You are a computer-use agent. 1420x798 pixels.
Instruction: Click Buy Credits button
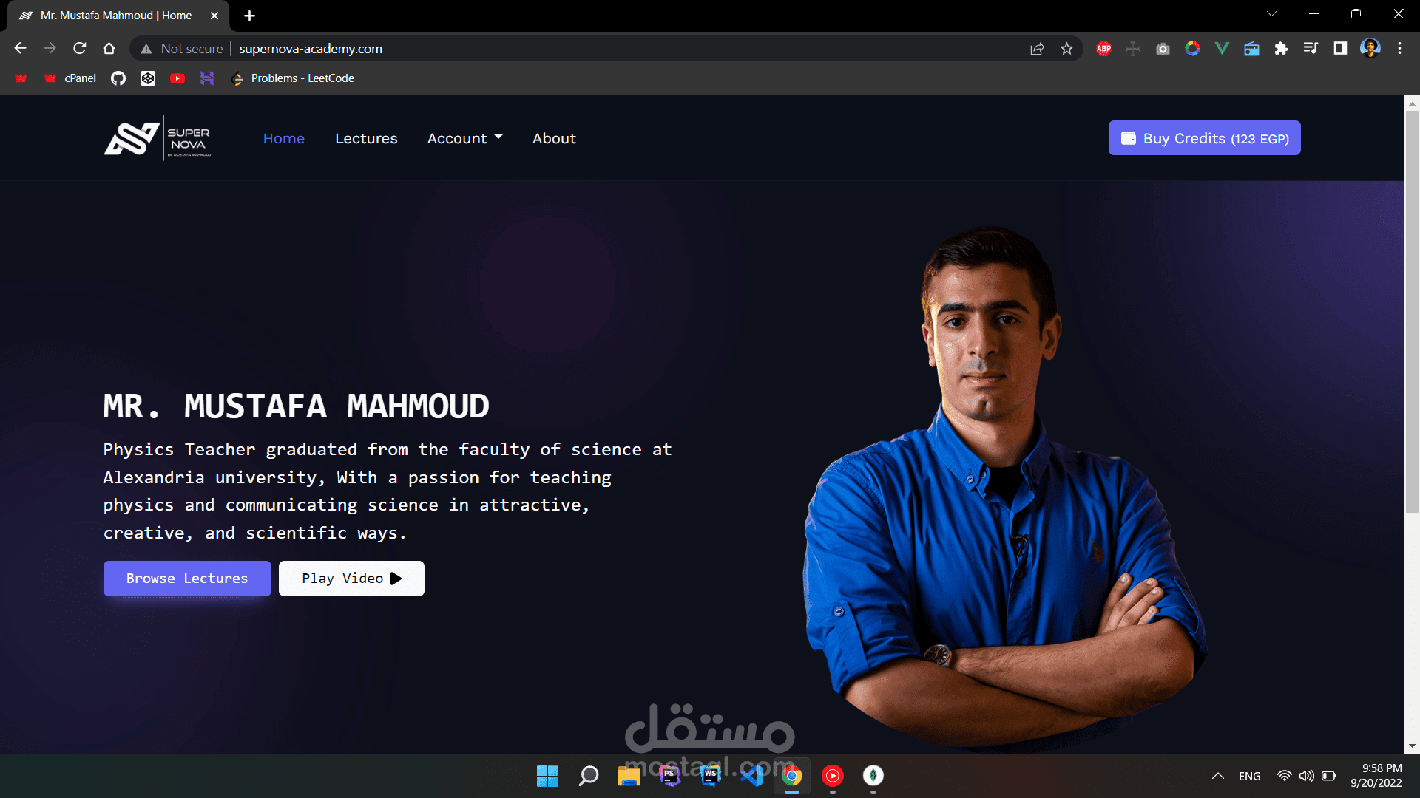pos(1204,138)
